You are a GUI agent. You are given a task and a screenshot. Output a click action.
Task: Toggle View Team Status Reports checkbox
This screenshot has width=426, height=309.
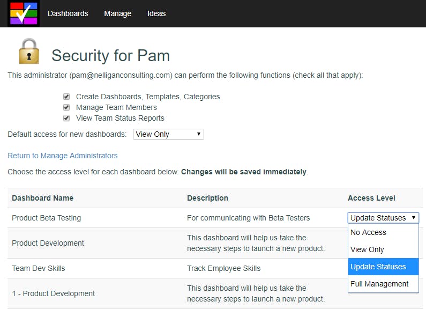66,118
